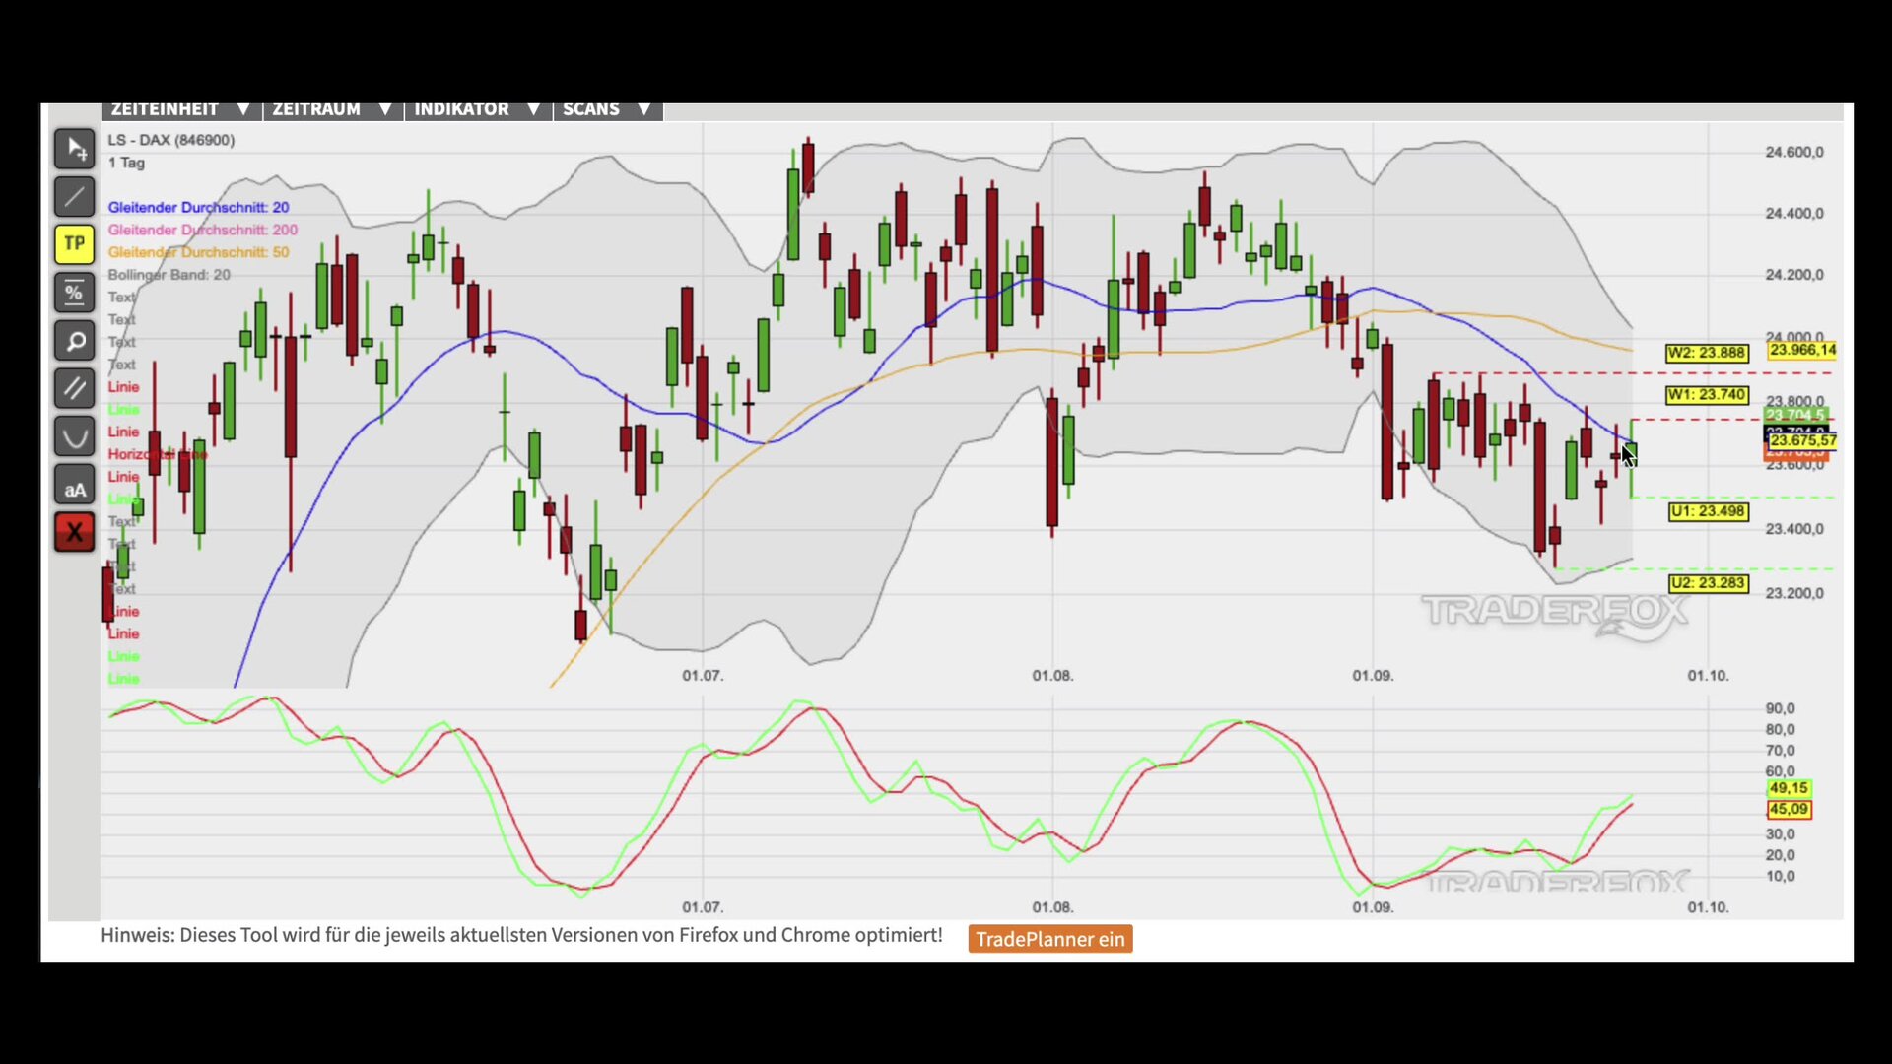
Task: Activate the magnifier zoom tool
Action: coord(74,341)
